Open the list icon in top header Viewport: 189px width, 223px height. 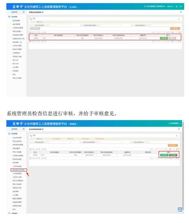coord(176,6)
